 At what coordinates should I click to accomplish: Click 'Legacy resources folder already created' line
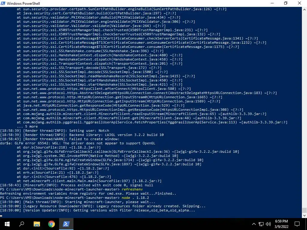(103, 206)
